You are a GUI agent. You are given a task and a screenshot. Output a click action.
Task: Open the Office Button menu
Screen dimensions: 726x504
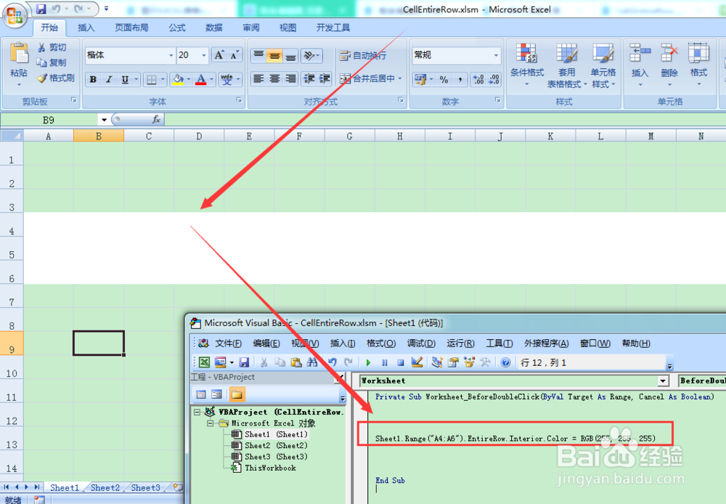(15, 15)
